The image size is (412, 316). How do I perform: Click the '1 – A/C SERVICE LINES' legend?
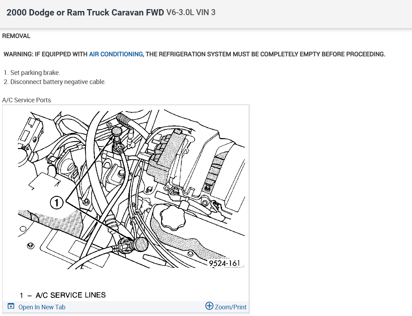pyautogui.click(x=63, y=295)
